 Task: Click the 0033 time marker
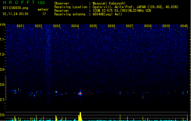pos(57,26)
